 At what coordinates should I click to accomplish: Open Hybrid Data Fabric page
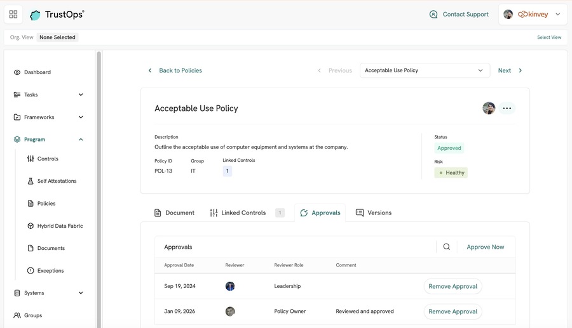click(60, 226)
